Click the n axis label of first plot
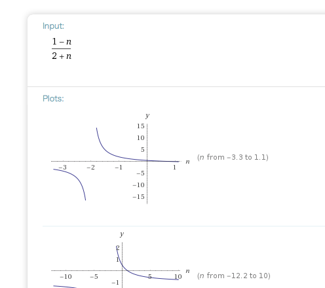 coord(187,162)
